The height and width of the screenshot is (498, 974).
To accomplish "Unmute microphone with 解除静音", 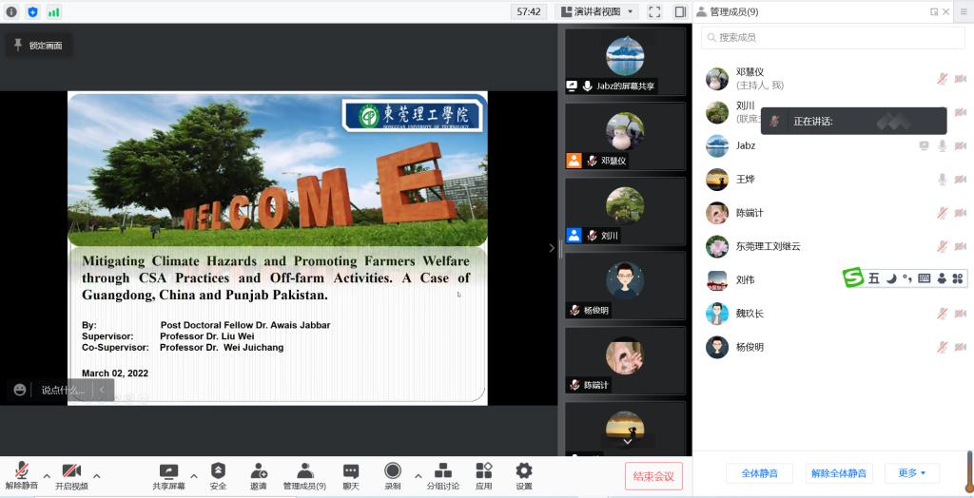I will 21,475.
